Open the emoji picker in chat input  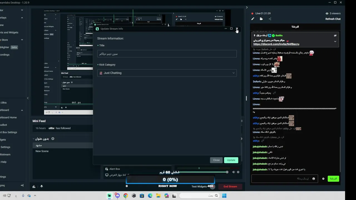tap(314, 179)
